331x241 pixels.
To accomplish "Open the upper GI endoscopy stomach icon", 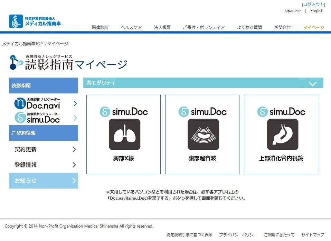I will (282, 134).
